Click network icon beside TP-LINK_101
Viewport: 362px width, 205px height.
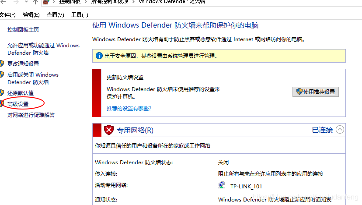222,185
